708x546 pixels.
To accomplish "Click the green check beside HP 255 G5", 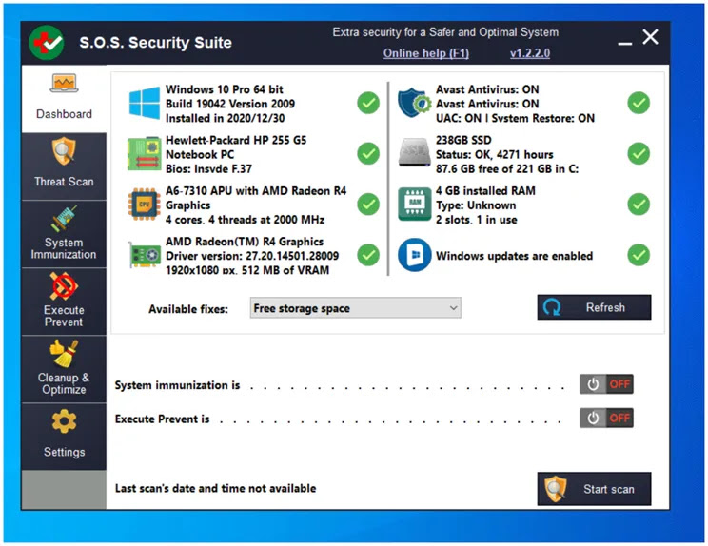I will (368, 154).
